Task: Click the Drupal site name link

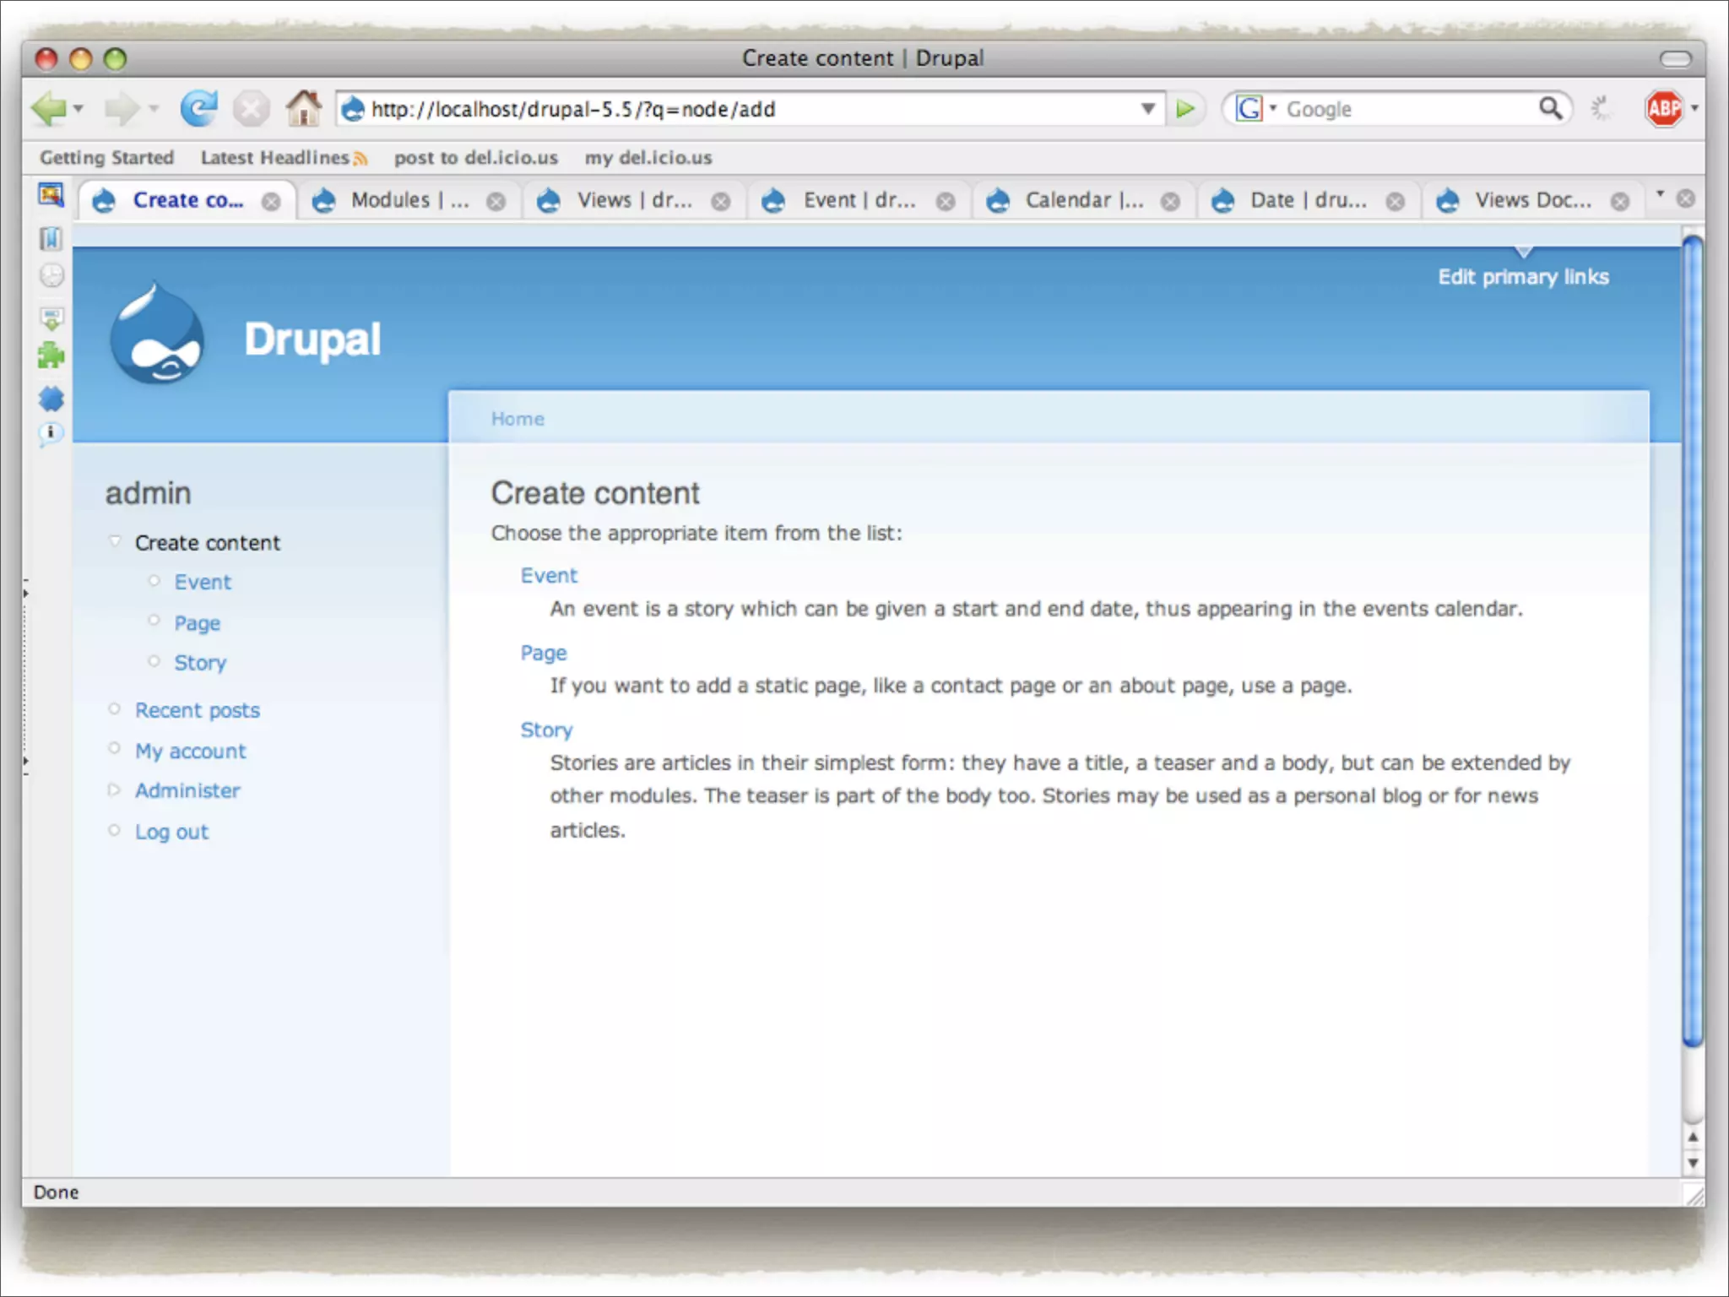Action: tap(312, 340)
